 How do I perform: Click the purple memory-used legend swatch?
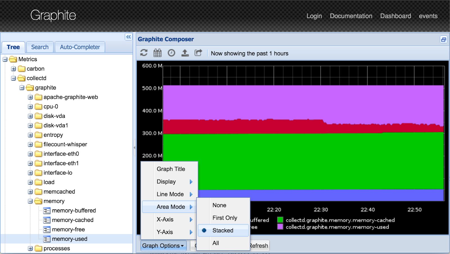280,227
